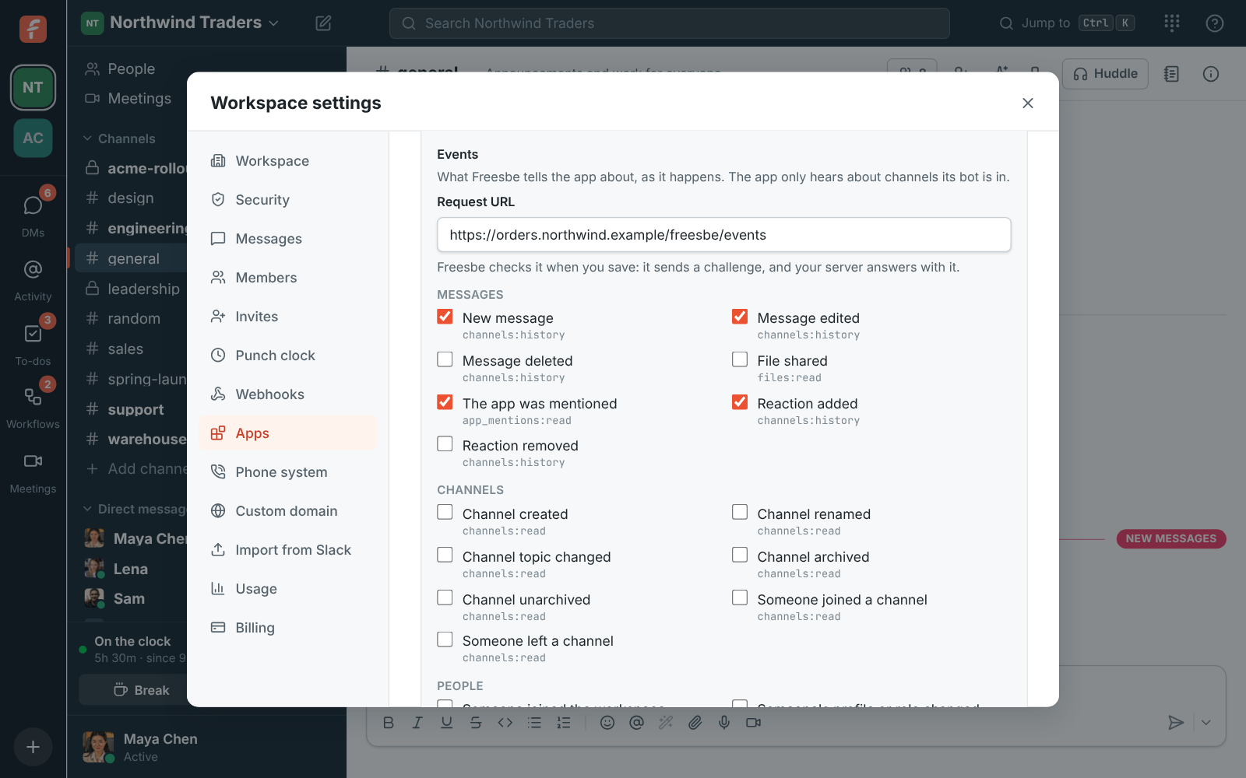Viewport: 1246px width, 778px height.
Task: Switch to the AC workspace avatar
Action: (x=33, y=138)
